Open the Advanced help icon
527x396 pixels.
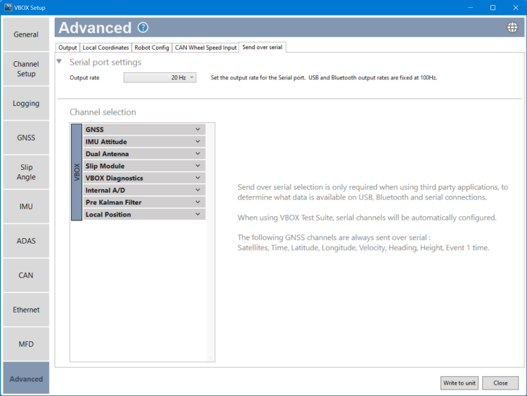point(143,27)
